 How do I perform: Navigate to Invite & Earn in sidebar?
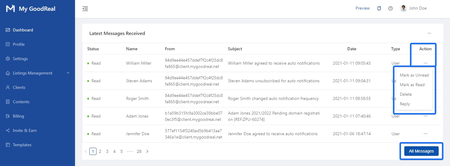coord(25,130)
